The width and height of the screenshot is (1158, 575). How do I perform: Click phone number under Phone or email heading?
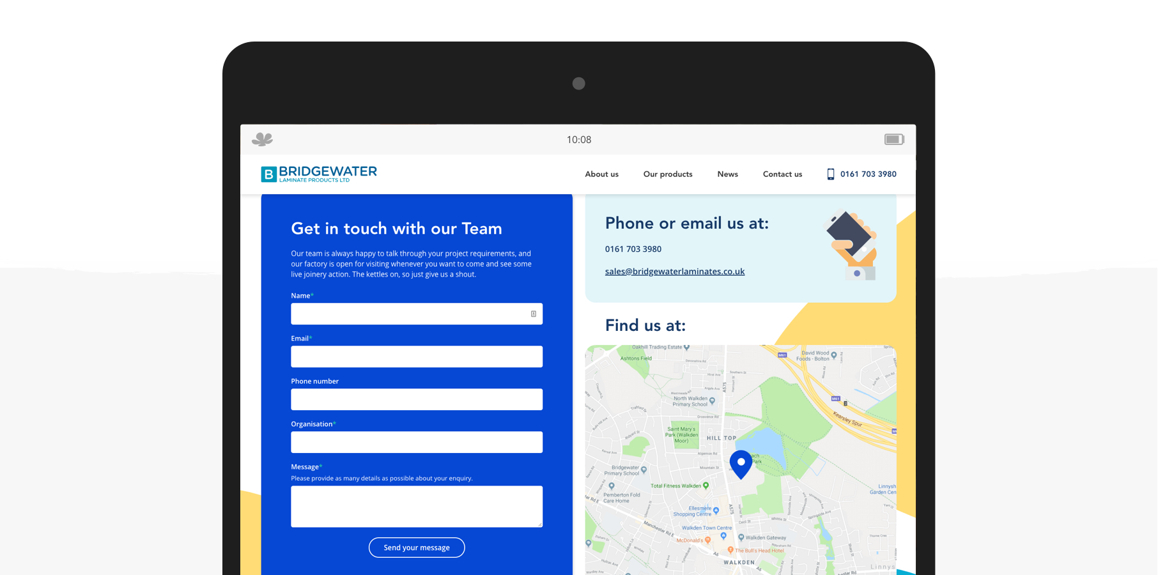tap(633, 249)
